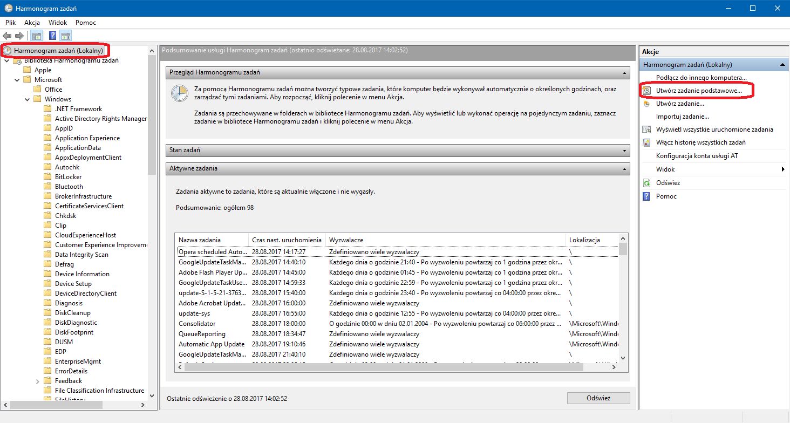The image size is (790, 423).
Task: Select Application Experience in the tree
Action: click(x=87, y=138)
